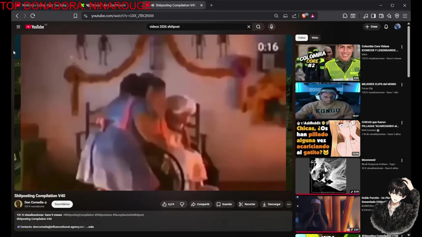This screenshot has height=237, width=422.
Task: Open the browser main menu
Action: pyautogui.click(x=405, y=16)
